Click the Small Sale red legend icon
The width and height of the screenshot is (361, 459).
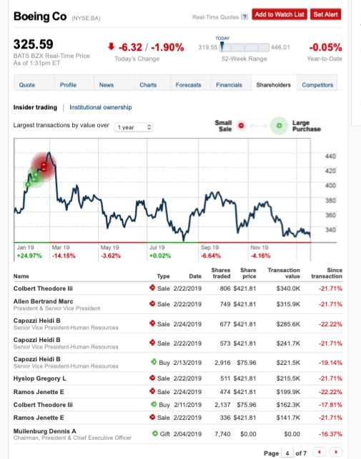[x=241, y=126]
